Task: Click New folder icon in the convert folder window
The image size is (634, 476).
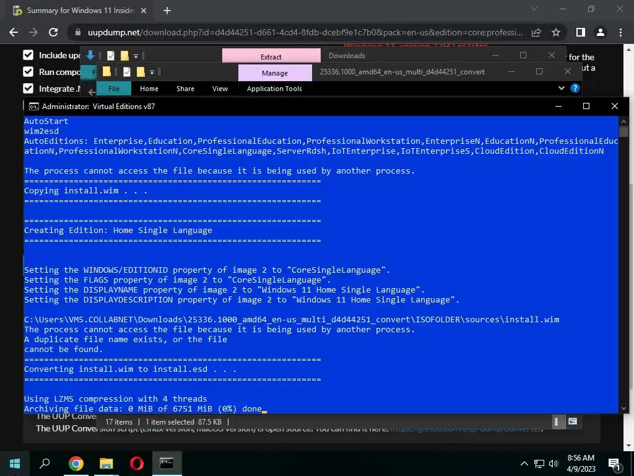Action: click(141, 72)
